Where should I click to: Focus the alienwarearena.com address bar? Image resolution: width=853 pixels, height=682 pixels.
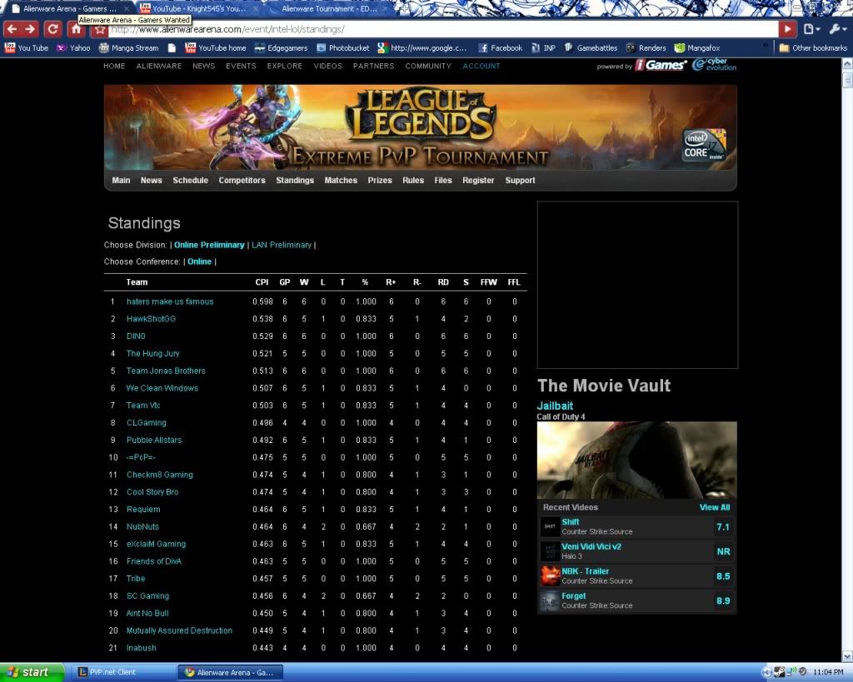click(444, 29)
